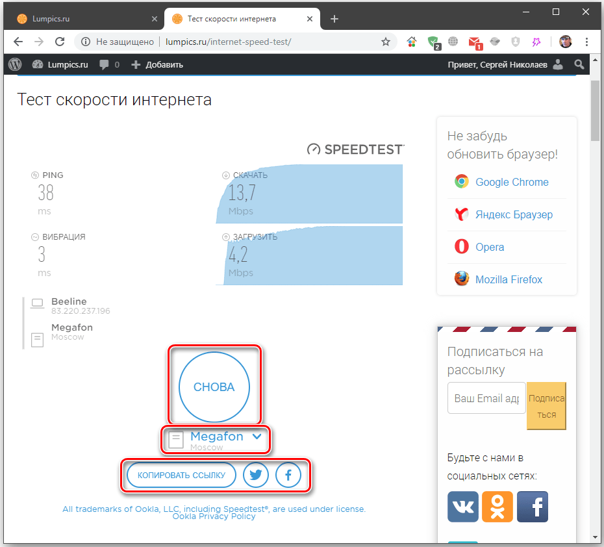Viewport: 604px width, 547px height.
Task: Click the WordPress logo in admin bar
Action: (x=15, y=64)
